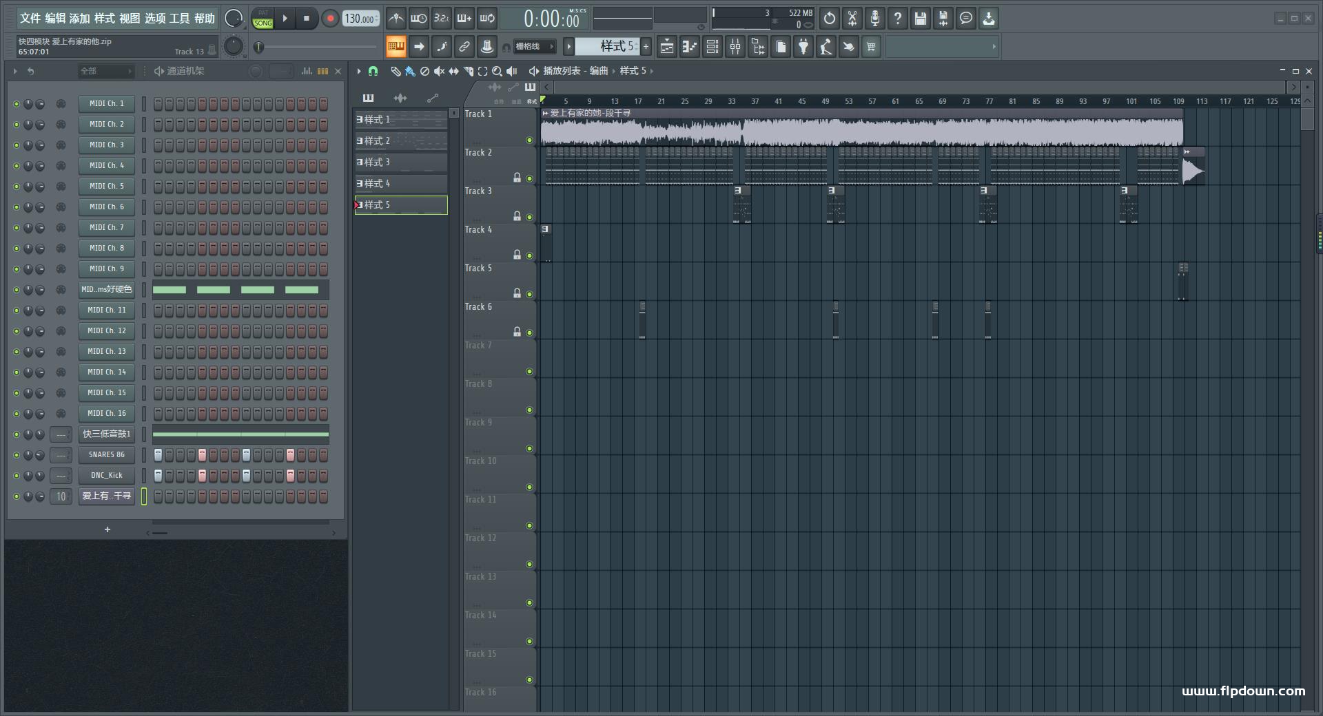This screenshot has height=716, width=1323.
Task: Open the audio editor scissors icon
Action: [x=852, y=19]
